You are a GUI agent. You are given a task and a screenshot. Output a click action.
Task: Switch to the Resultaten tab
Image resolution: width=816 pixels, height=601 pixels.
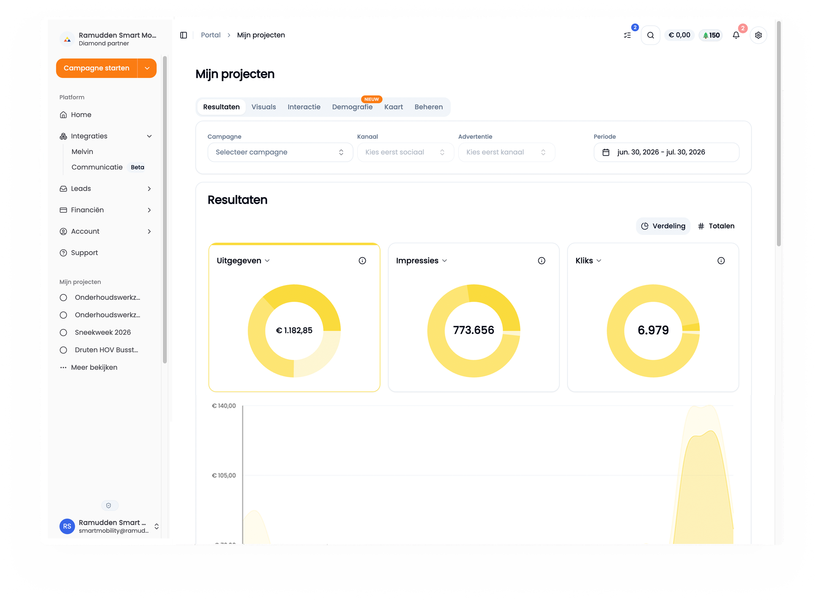click(221, 107)
